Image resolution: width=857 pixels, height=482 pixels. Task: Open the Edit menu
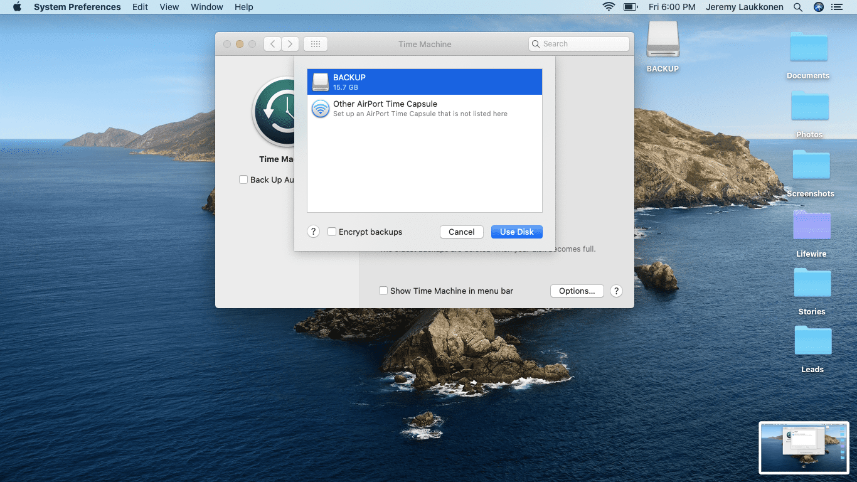[x=141, y=7]
